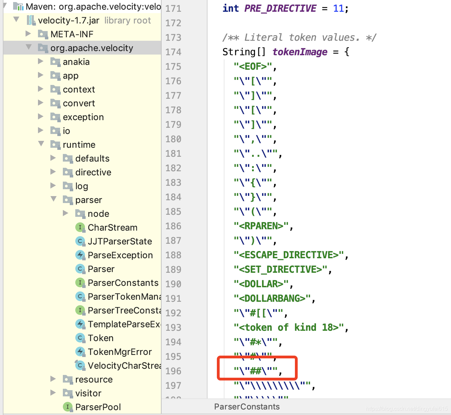This screenshot has width=451, height=415.
Task: Click the "<DOLLARBANG>" string literal
Action: [272, 298]
